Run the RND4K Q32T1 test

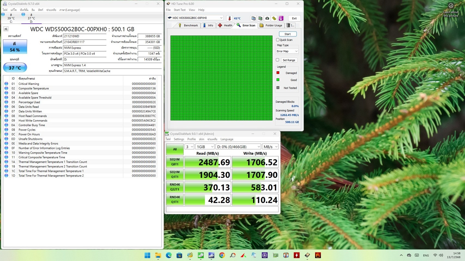175,187
